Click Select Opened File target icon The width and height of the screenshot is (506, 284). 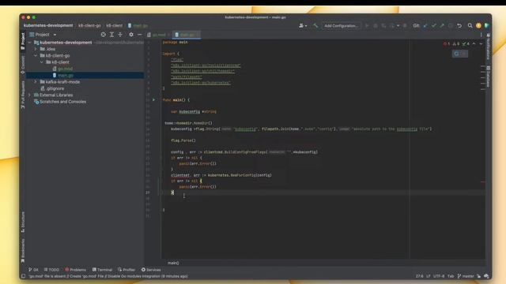tap(103, 35)
